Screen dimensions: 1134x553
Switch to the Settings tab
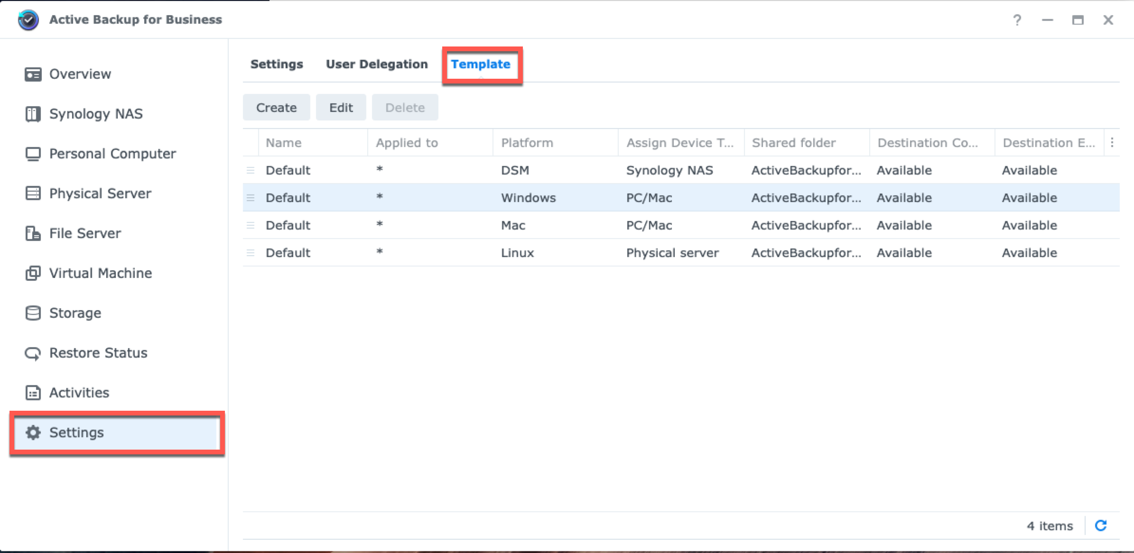[276, 64]
